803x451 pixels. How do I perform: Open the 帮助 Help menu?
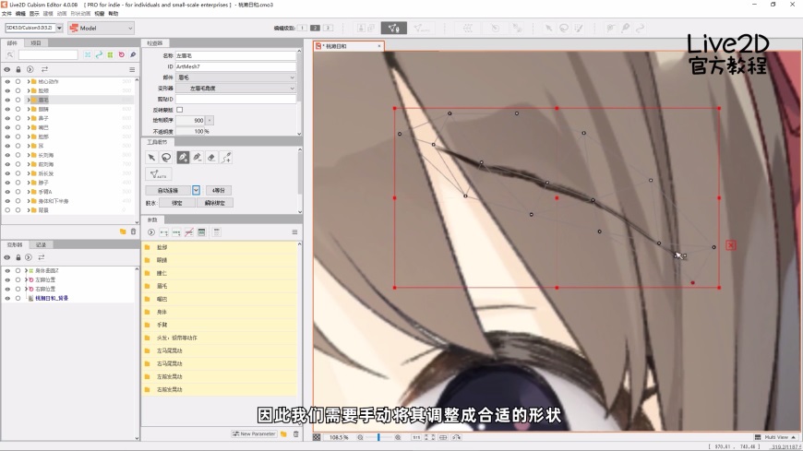pyautogui.click(x=114, y=14)
